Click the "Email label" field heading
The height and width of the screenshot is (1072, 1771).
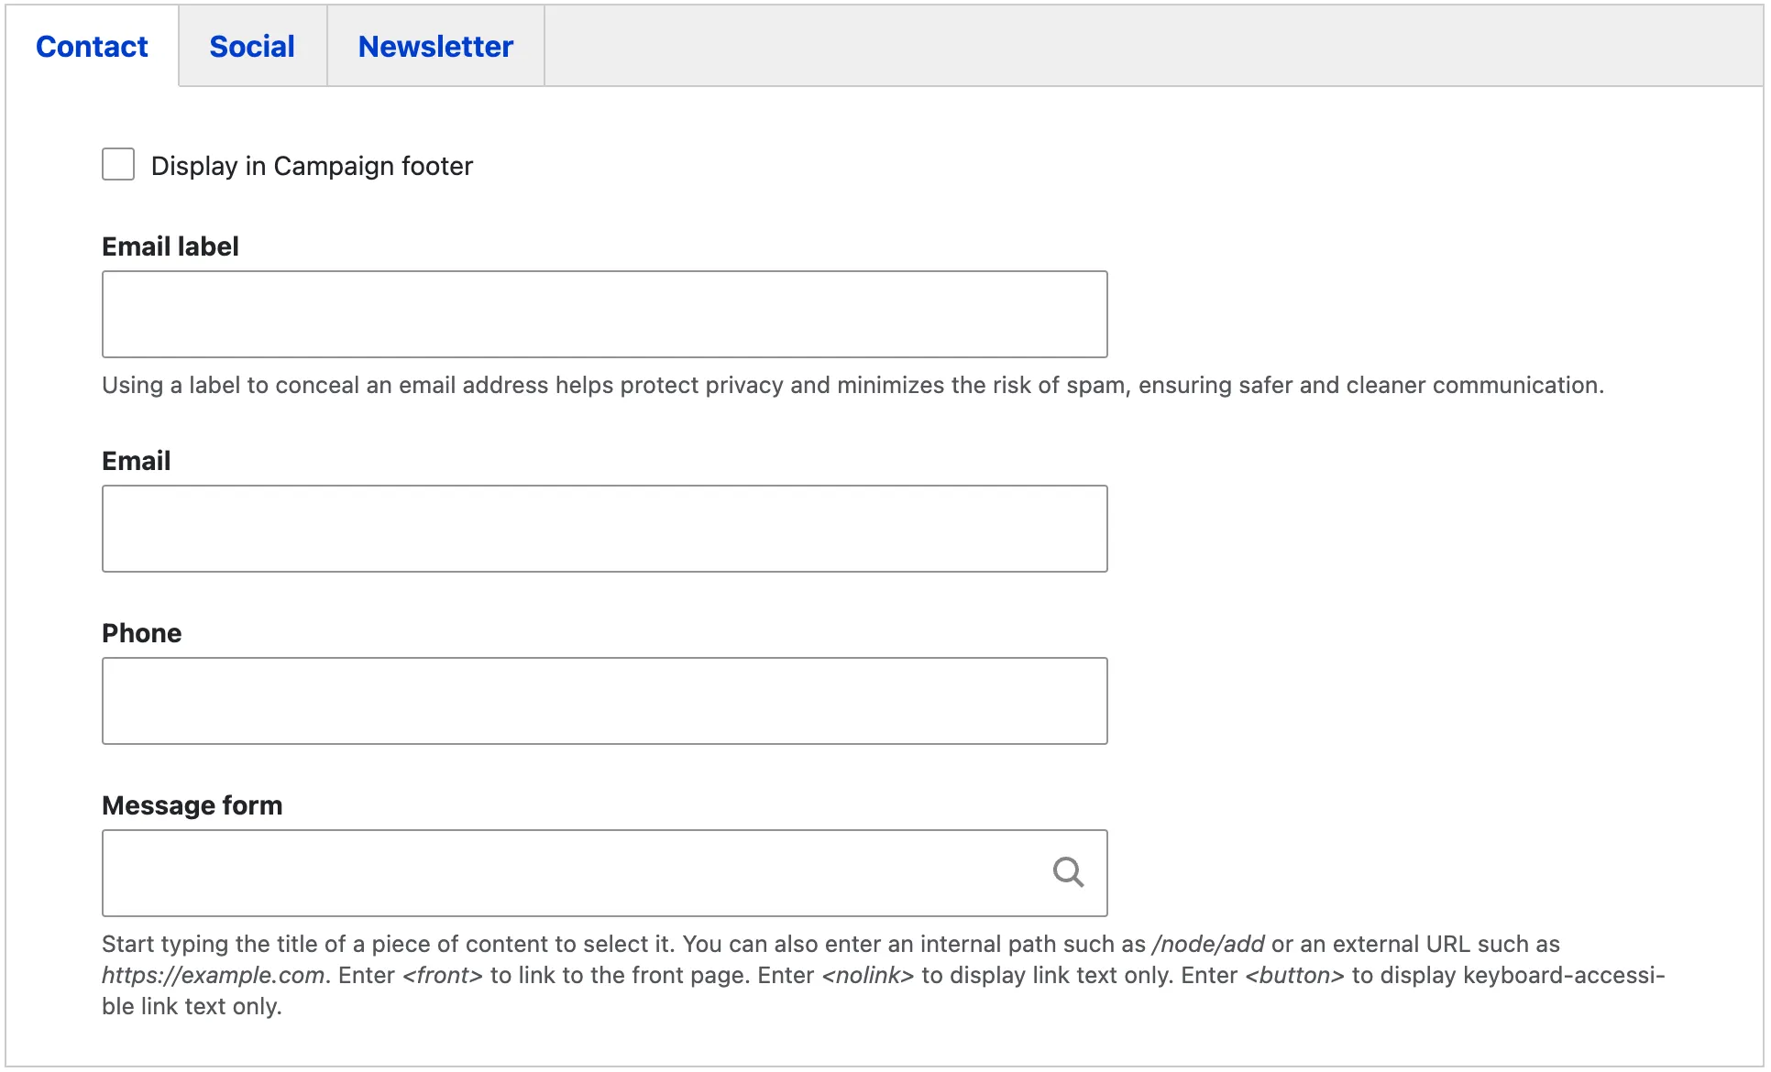(170, 246)
